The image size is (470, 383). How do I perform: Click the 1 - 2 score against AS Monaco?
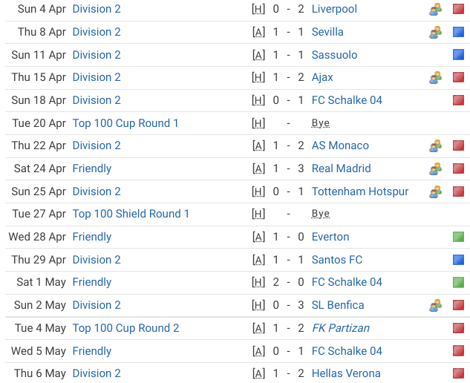(x=288, y=145)
